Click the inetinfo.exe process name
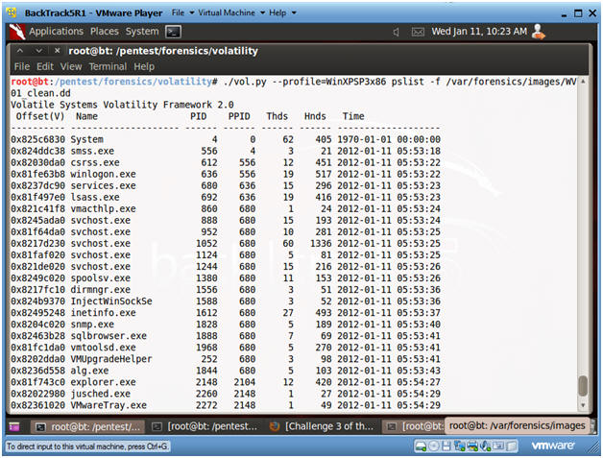The image size is (603, 458). click(103, 312)
